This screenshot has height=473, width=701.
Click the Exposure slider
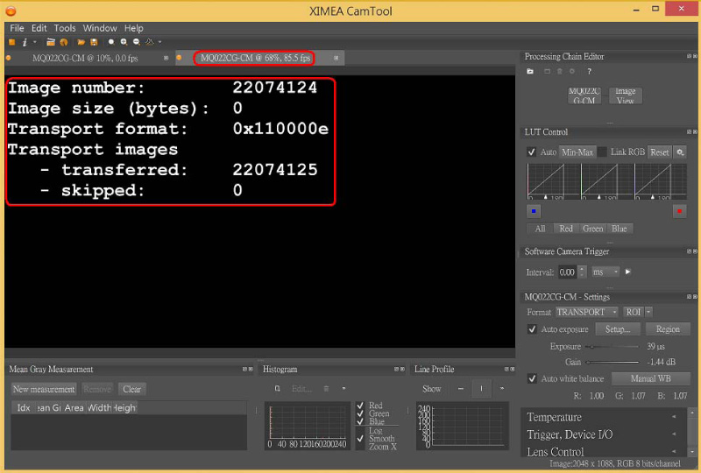point(613,347)
